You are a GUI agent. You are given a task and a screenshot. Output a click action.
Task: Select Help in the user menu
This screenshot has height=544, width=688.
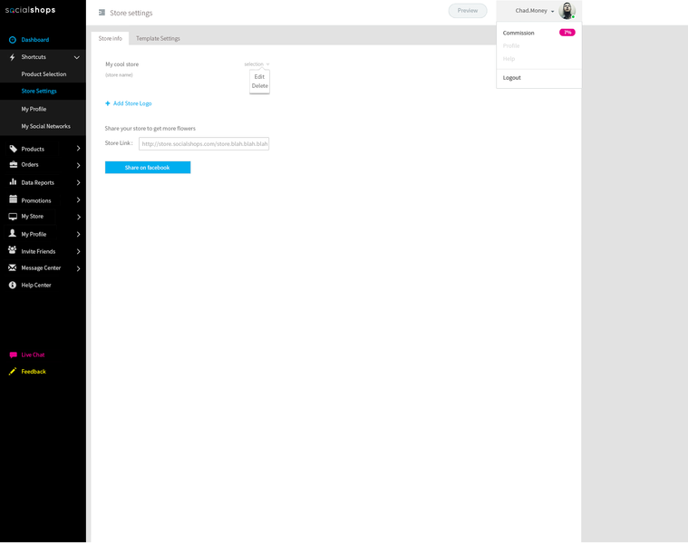509,59
